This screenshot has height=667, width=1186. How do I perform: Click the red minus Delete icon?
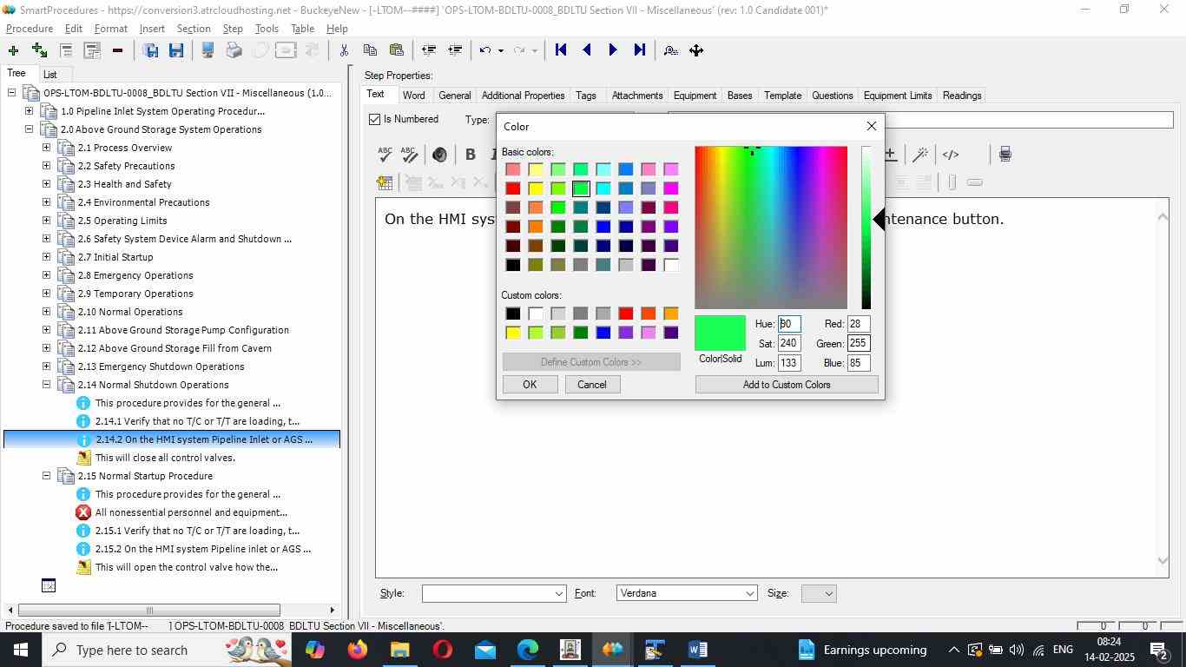(117, 50)
